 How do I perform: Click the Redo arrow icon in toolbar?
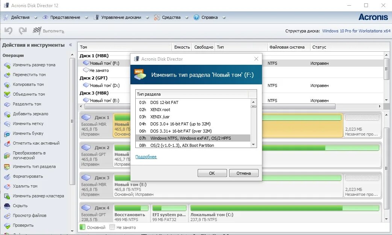23,31
